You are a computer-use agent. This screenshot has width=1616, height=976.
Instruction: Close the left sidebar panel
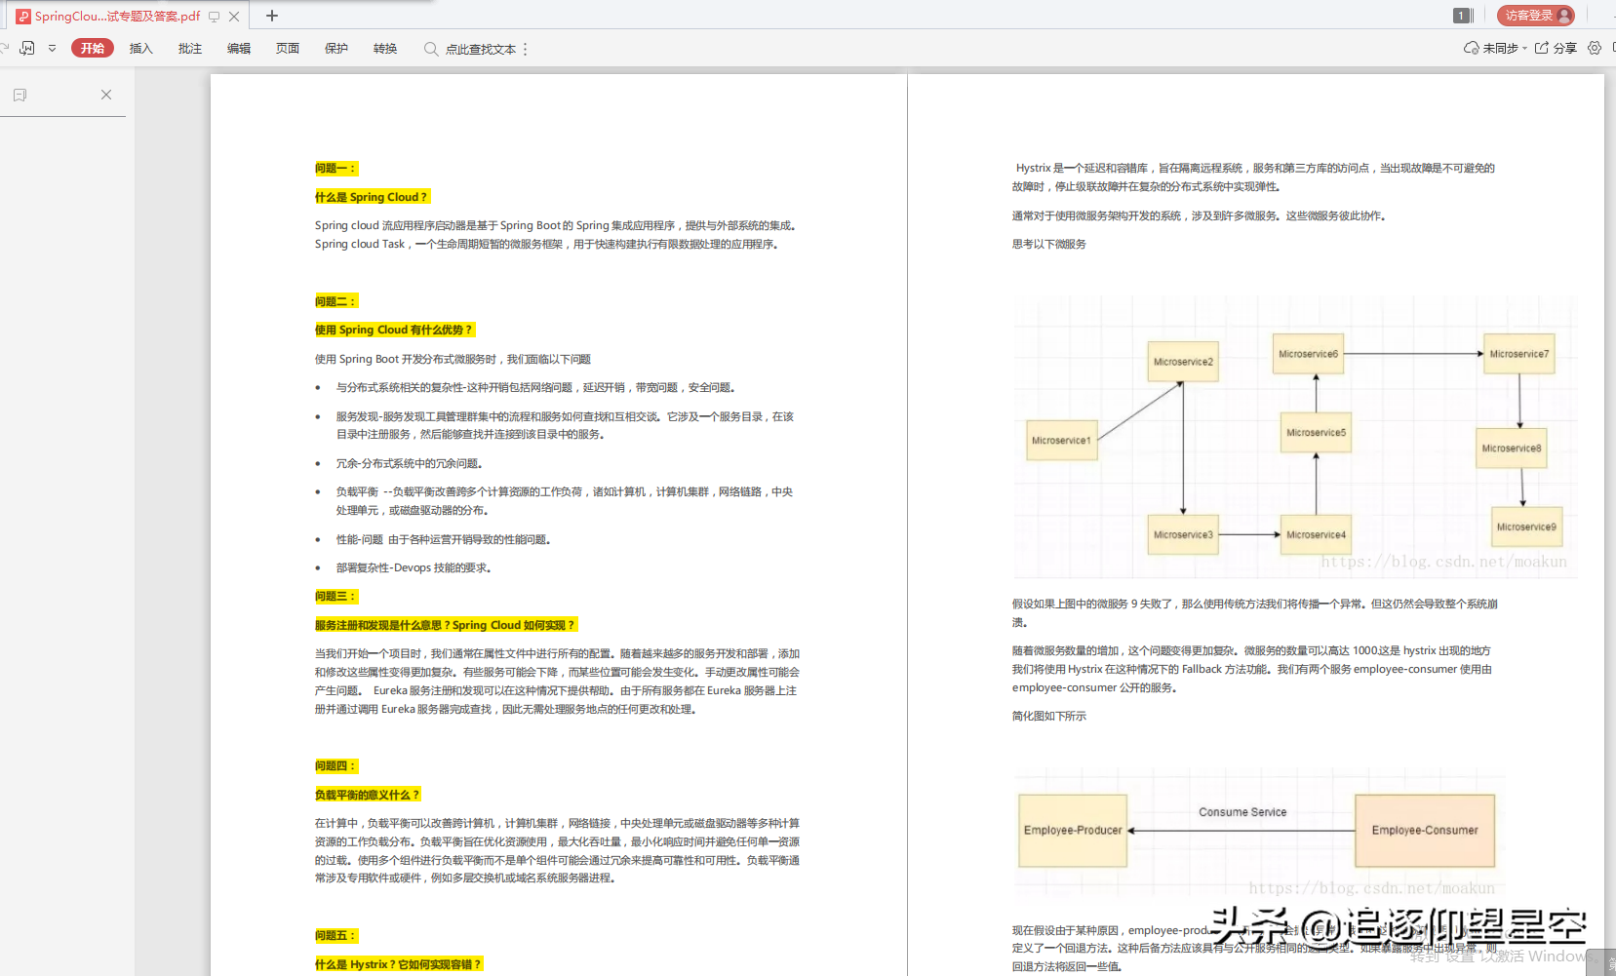(106, 95)
